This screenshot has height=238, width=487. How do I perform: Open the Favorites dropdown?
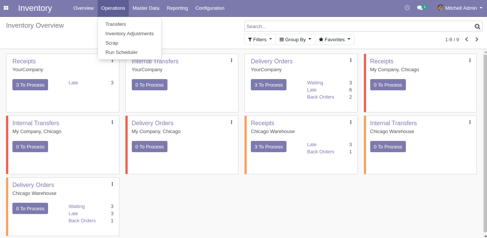click(x=334, y=39)
